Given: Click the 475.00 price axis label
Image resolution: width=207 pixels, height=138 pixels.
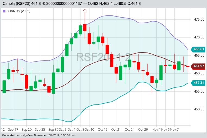Looking at the screenshot, I should [x=199, y=19].
